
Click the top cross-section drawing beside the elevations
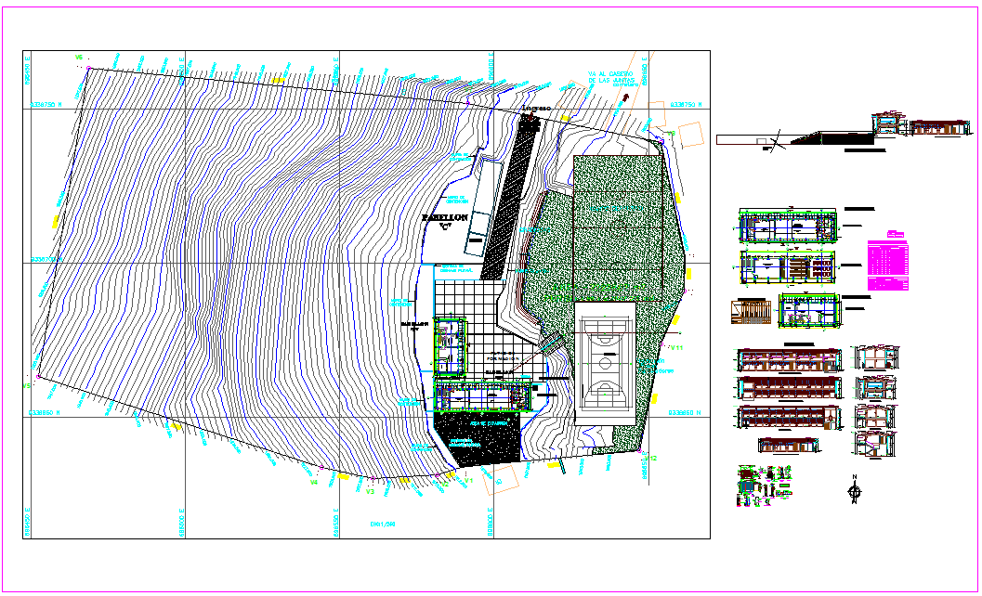[874, 357]
